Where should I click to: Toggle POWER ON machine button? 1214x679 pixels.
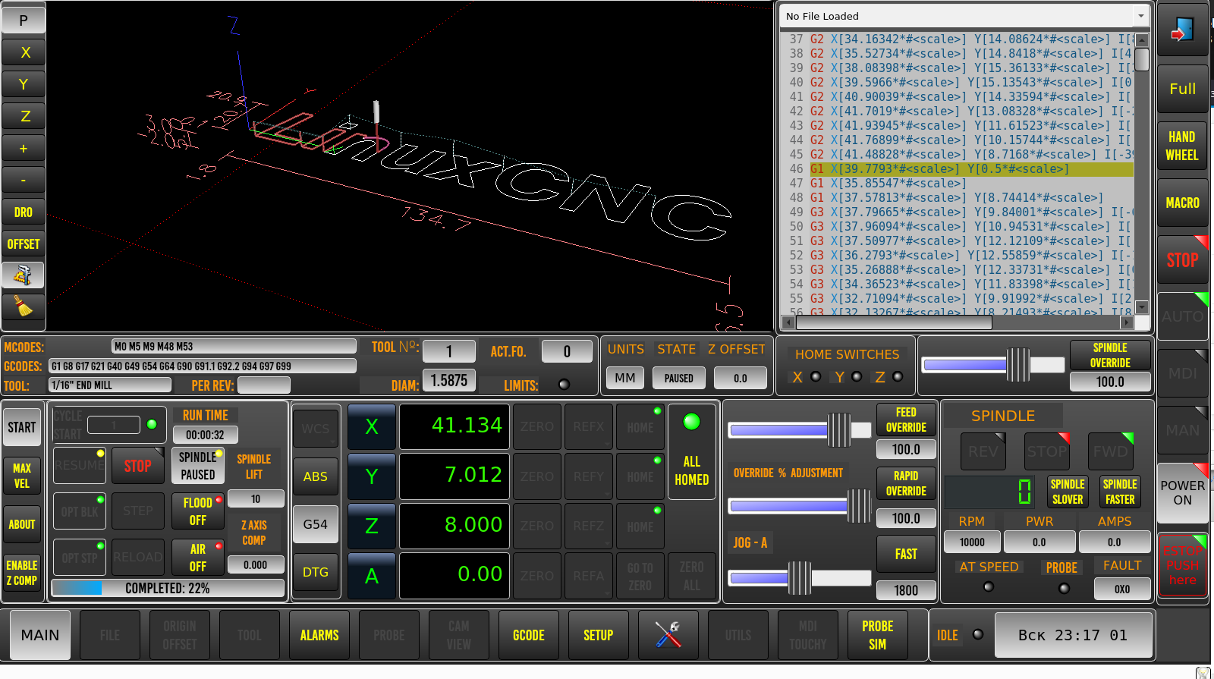tap(1182, 492)
